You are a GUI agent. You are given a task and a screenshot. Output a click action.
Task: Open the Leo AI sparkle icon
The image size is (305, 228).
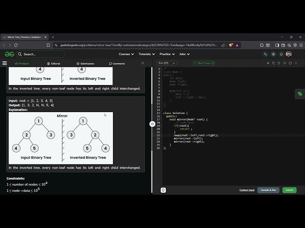tap(289, 45)
